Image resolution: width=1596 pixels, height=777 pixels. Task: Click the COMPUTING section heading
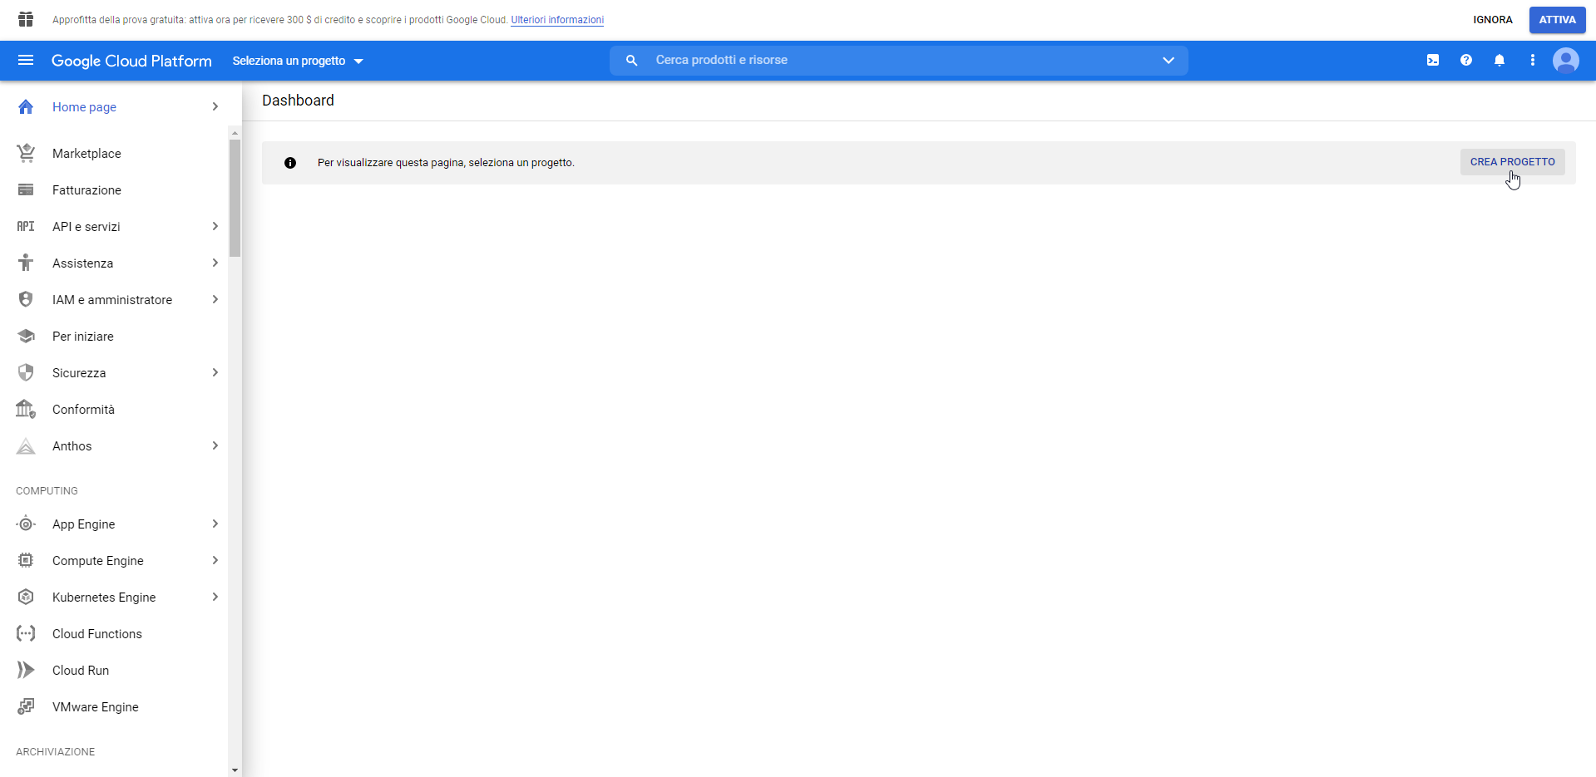click(x=47, y=491)
